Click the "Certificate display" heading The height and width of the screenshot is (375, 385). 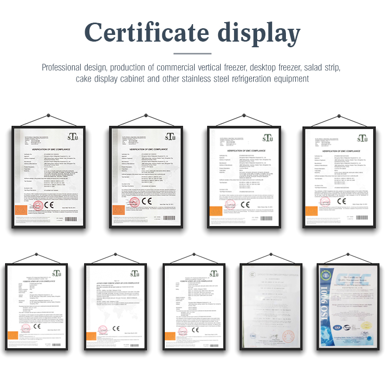click(x=192, y=33)
